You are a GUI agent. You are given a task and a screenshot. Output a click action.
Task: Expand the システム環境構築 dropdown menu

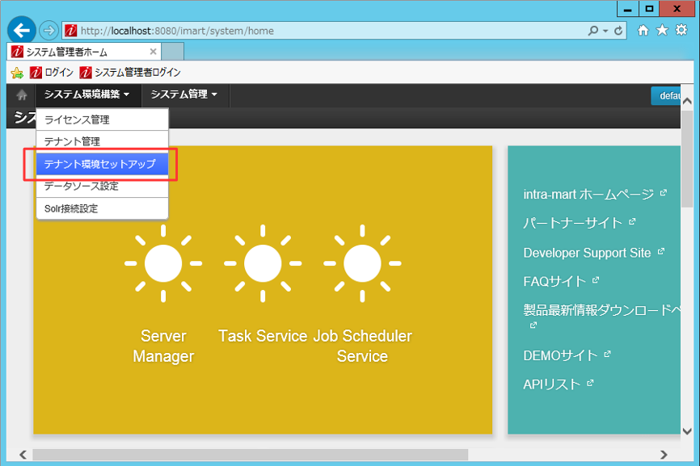pyautogui.click(x=87, y=94)
